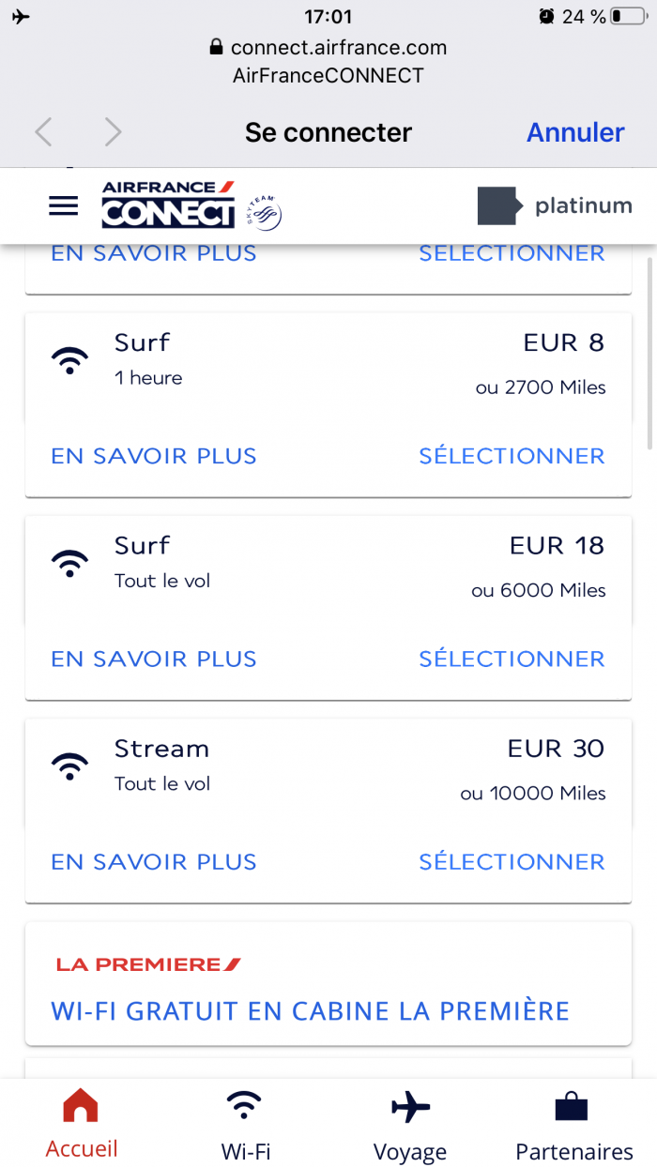Cancel login with Annuler

pyautogui.click(x=575, y=132)
